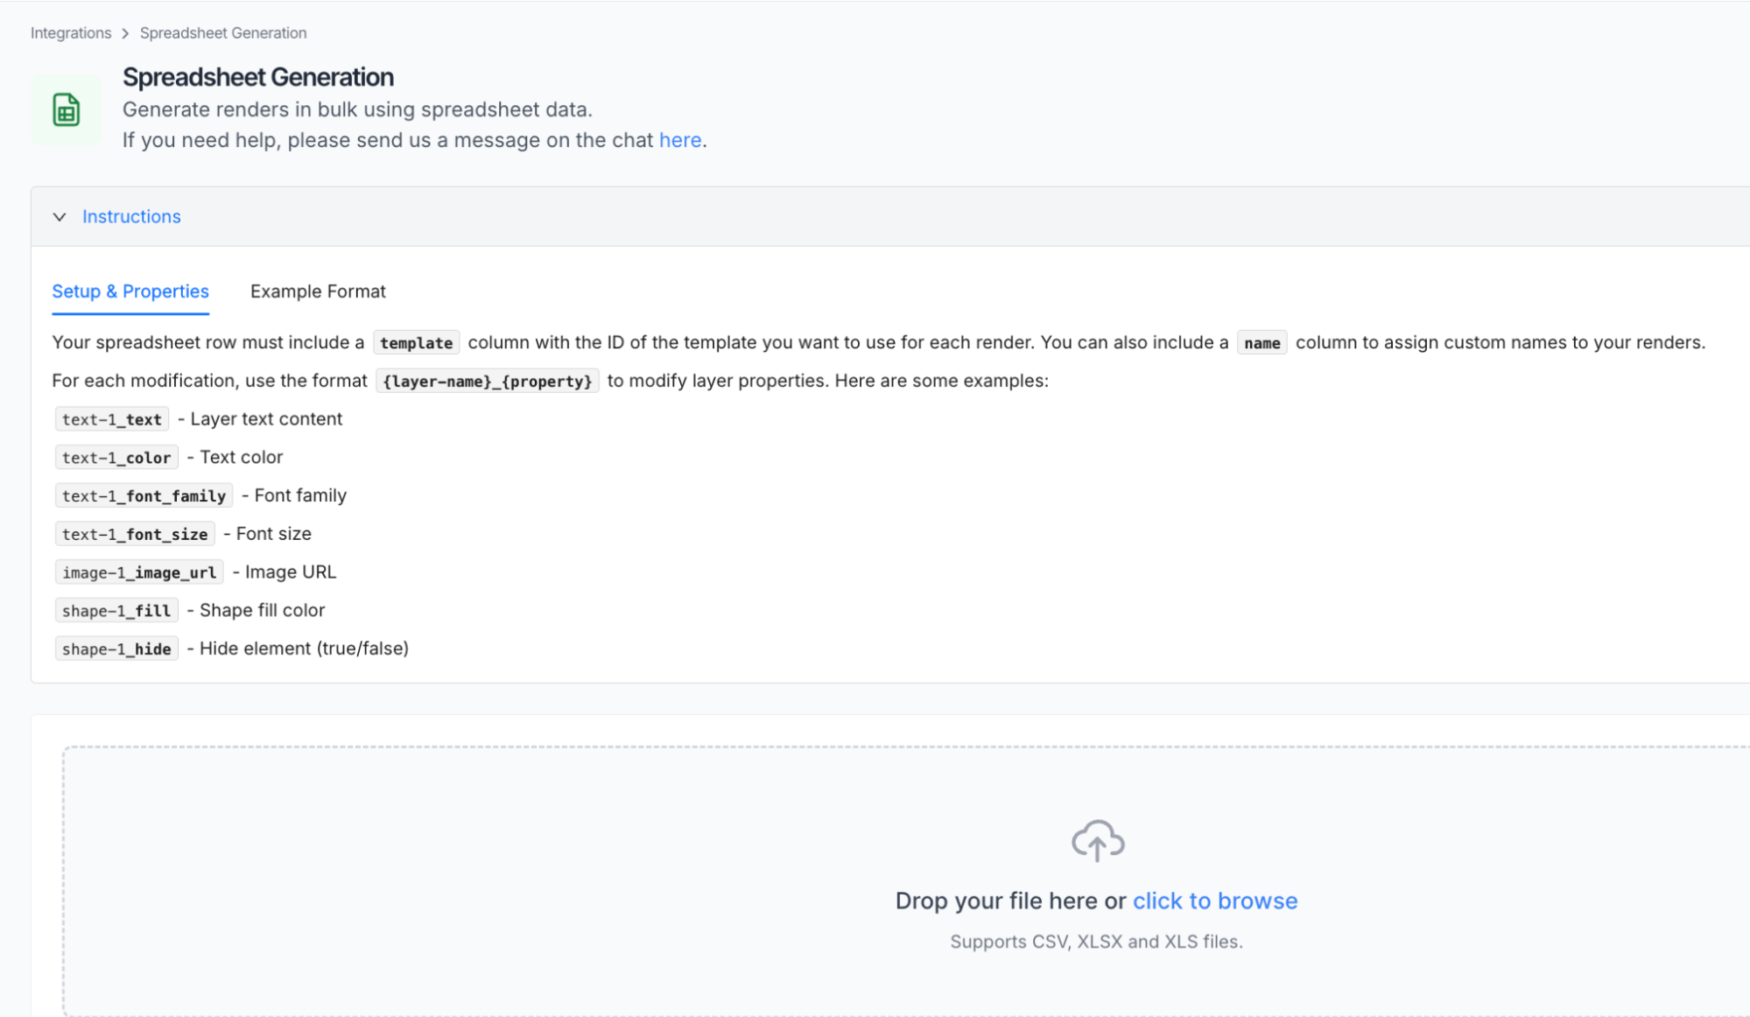Click the 'name' code label
The image size is (1750, 1017).
[x=1262, y=343]
